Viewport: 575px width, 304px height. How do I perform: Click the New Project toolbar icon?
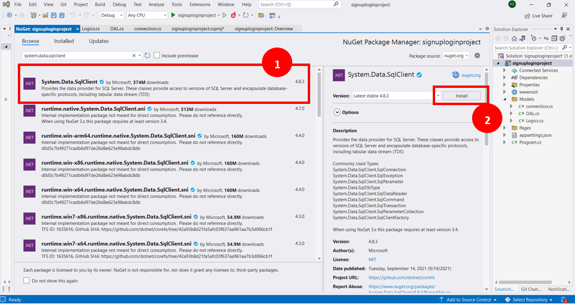[33, 15]
